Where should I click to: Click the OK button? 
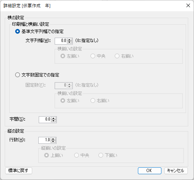(x=149, y=171)
